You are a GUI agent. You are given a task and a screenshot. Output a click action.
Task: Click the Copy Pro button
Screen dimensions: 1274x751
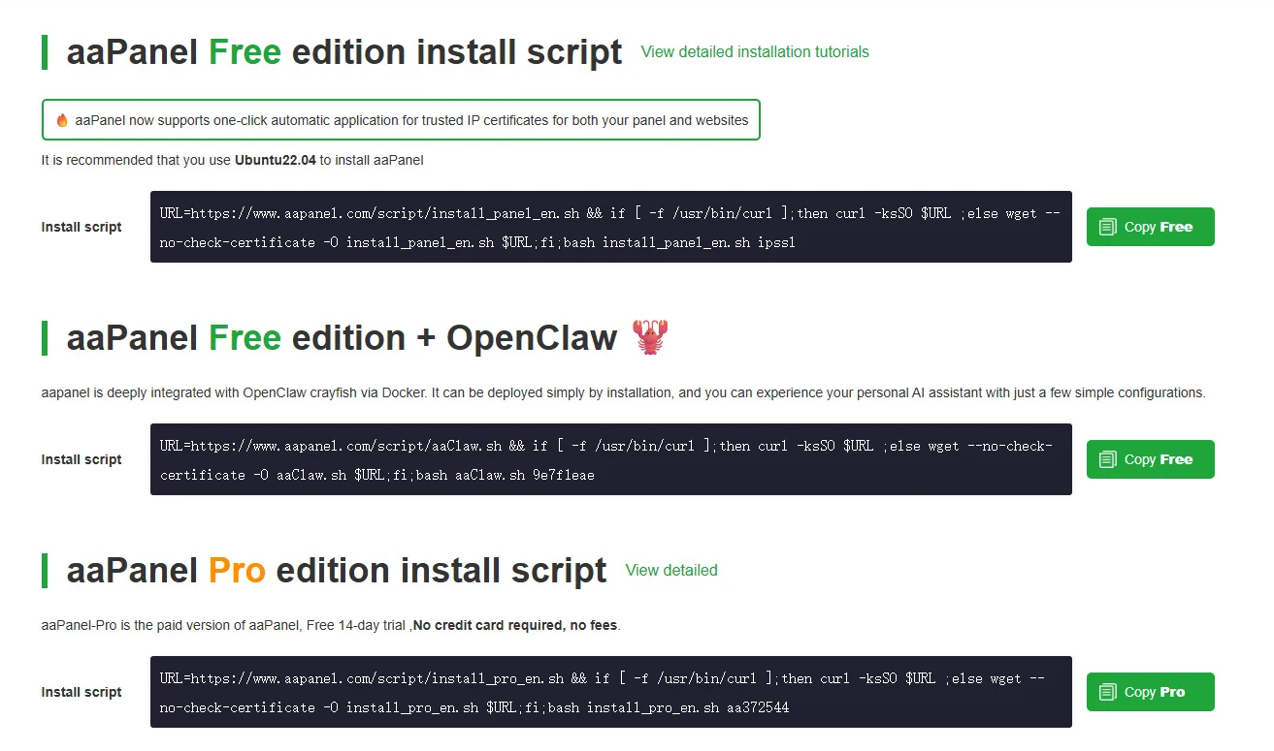1150,692
